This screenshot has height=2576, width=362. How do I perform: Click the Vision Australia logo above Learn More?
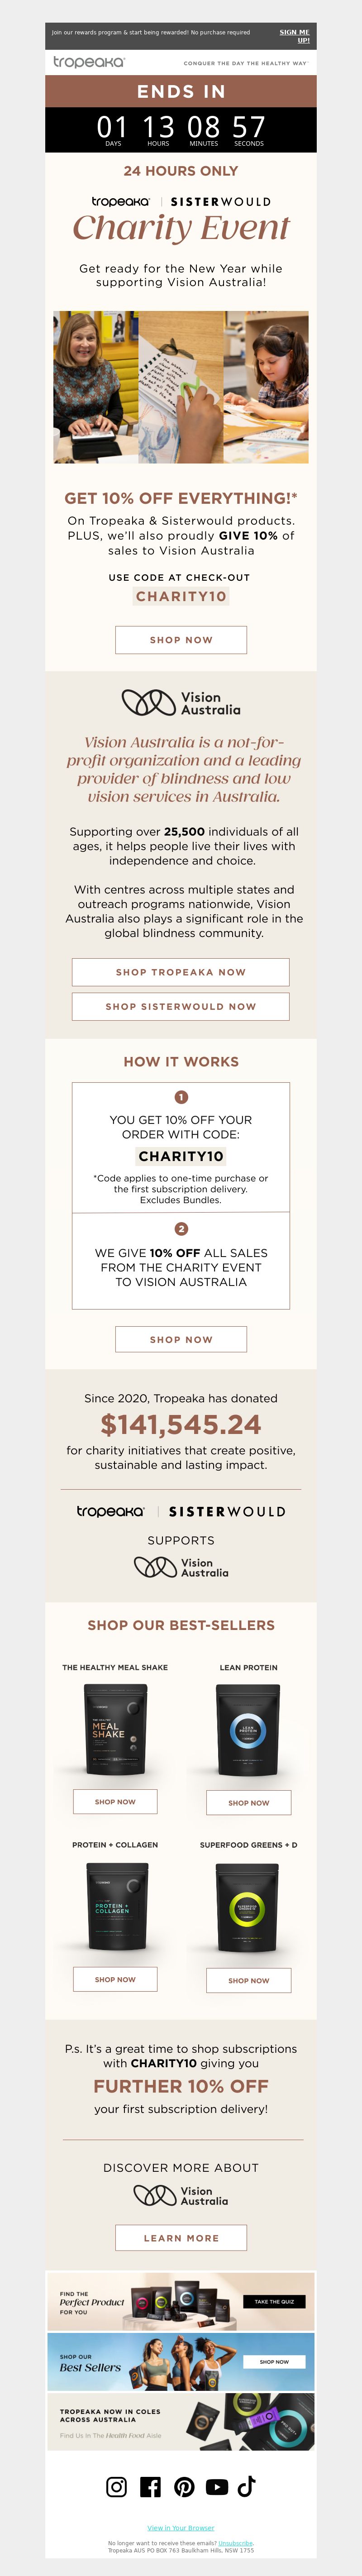click(181, 2195)
